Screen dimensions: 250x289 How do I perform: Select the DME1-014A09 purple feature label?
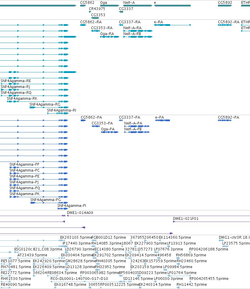(80, 213)
